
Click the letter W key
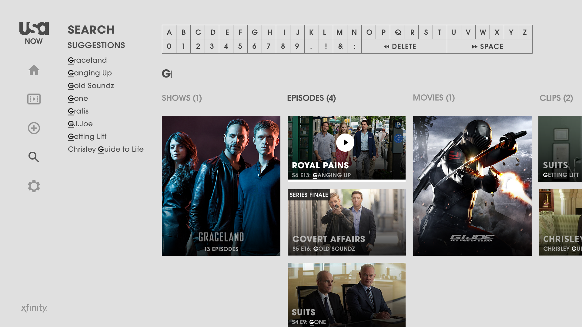pos(483,32)
